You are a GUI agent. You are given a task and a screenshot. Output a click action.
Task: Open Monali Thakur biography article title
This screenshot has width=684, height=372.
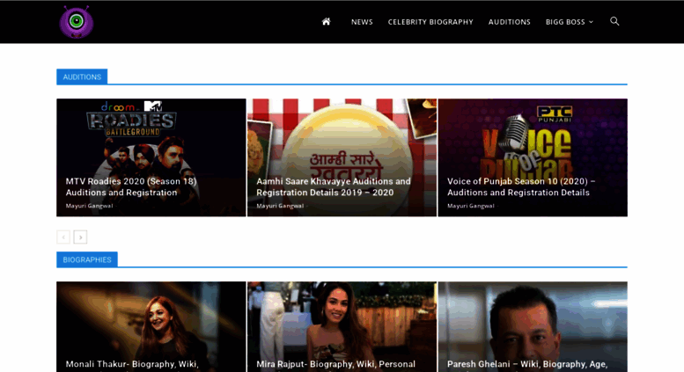132,364
